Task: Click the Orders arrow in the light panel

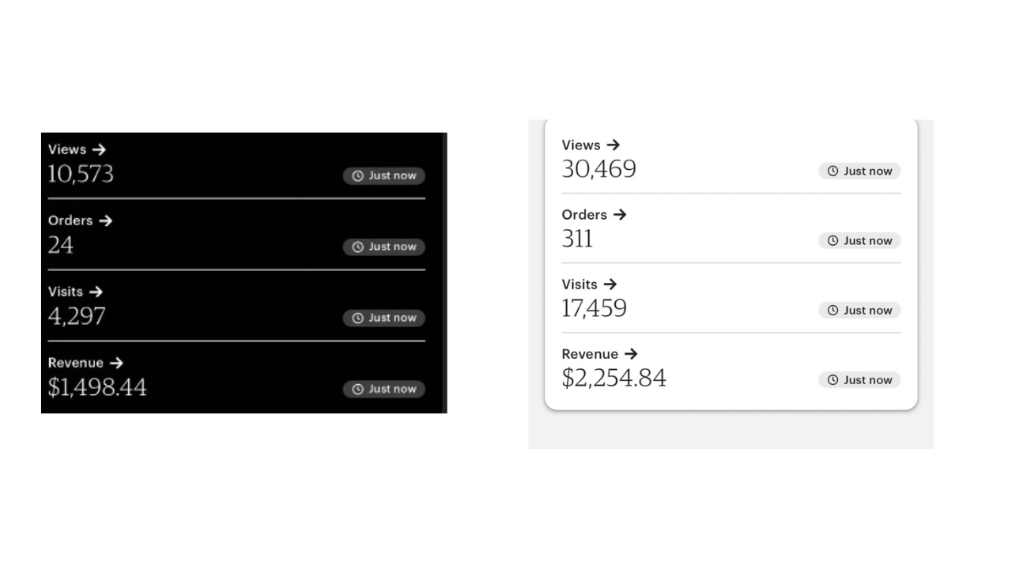Action: pyautogui.click(x=620, y=215)
